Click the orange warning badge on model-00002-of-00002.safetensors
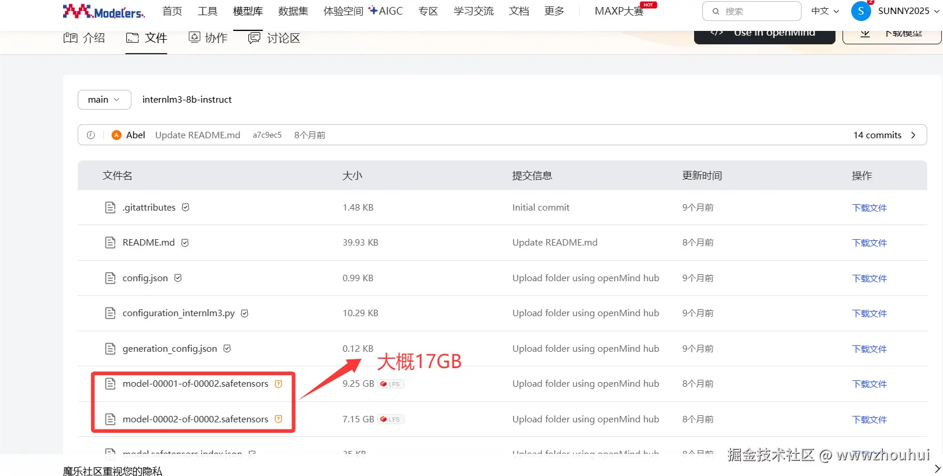 pyautogui.click(x=278, y=419)
